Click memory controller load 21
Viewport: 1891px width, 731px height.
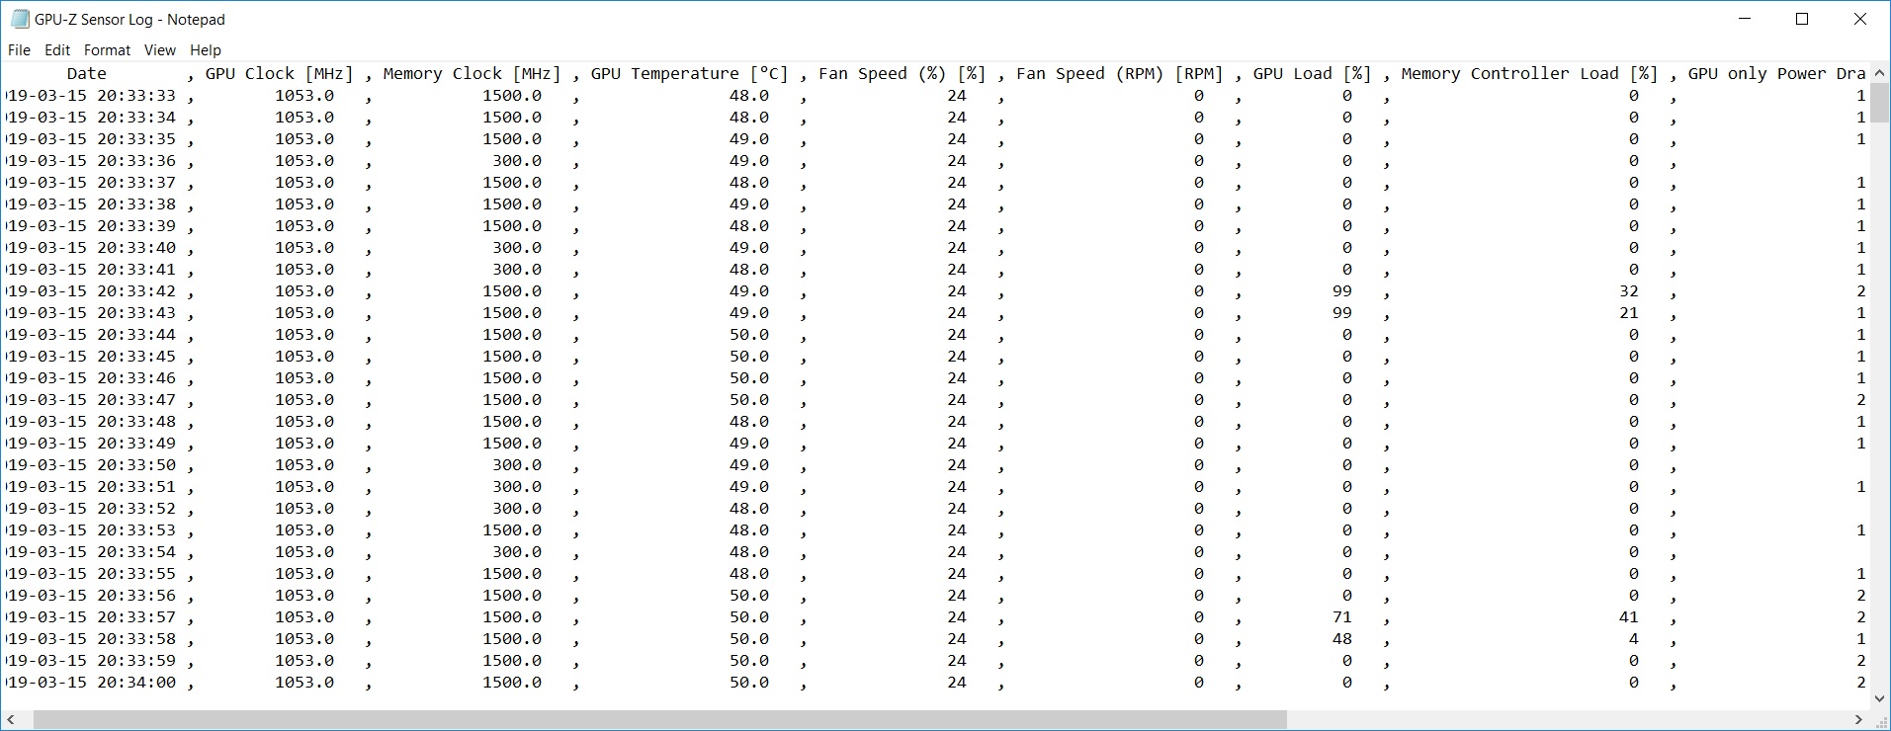point(1628,313)
